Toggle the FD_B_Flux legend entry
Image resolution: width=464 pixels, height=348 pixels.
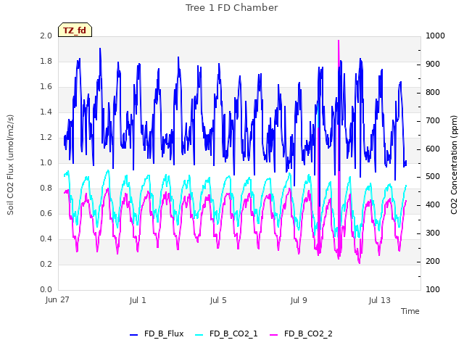[x=157, y=333]
